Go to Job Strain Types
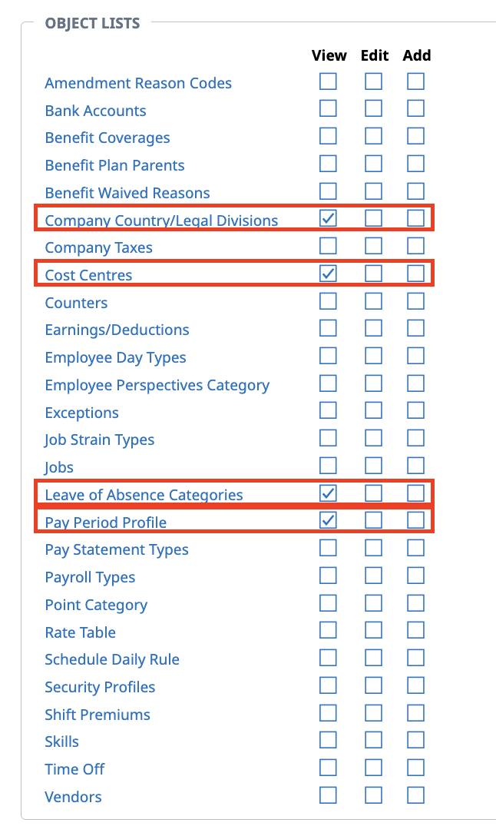The height and width of the screenshot is (836, 496). point(99,440)
